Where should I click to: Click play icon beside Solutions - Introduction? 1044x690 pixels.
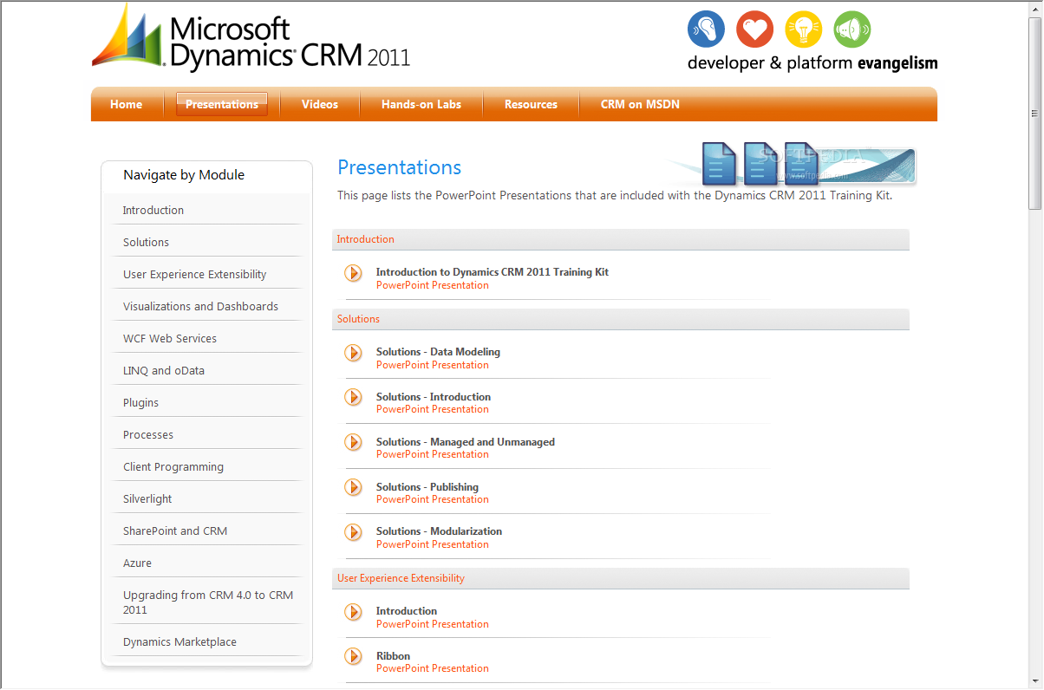click(353, 397)
